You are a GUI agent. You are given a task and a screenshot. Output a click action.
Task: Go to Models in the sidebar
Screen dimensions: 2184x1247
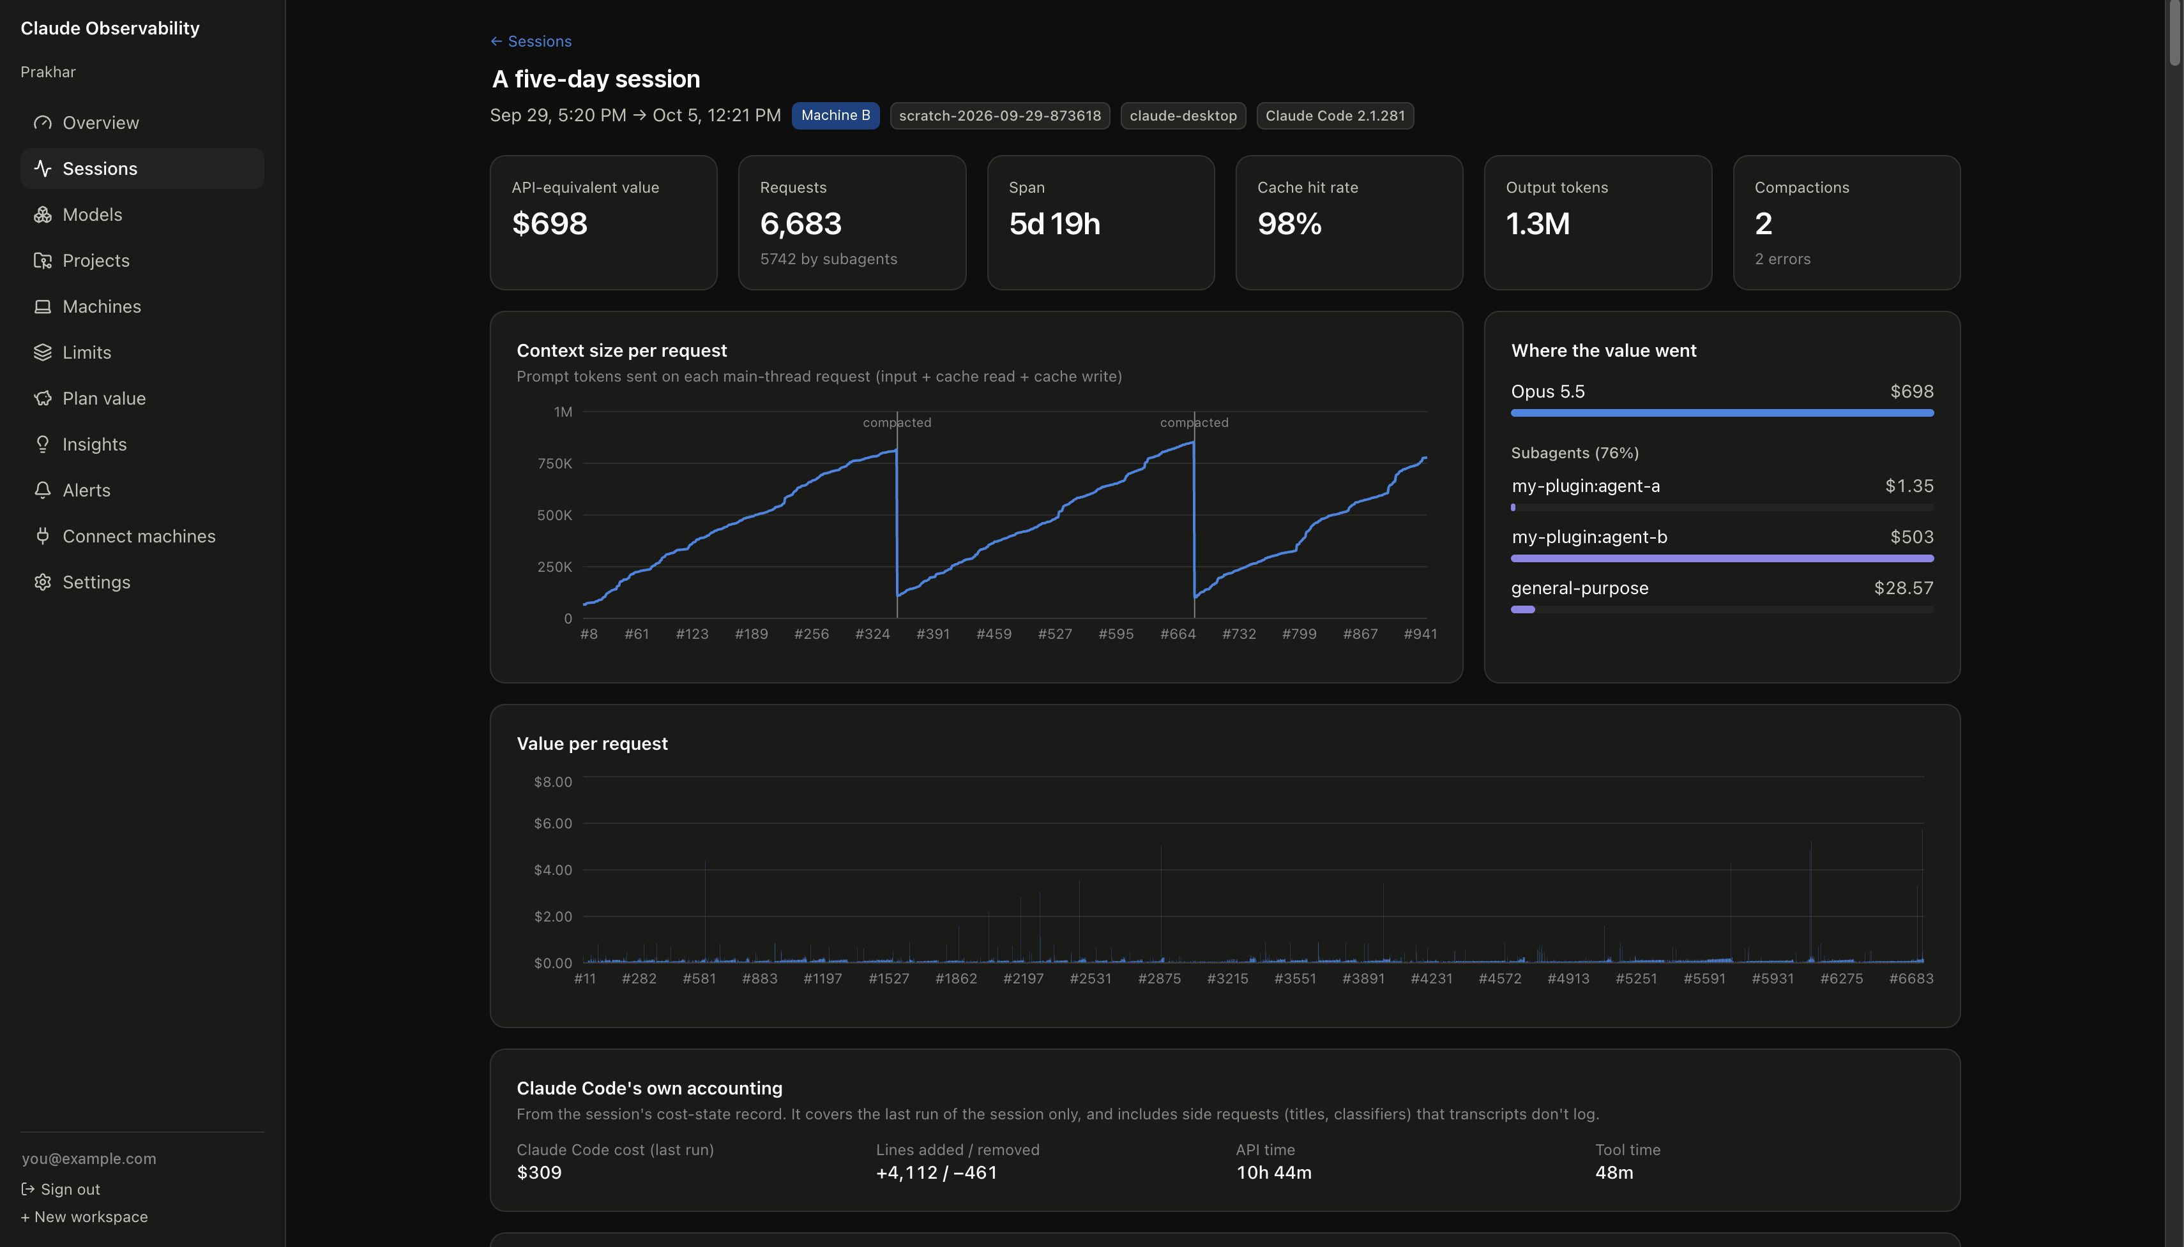[142, 215]
